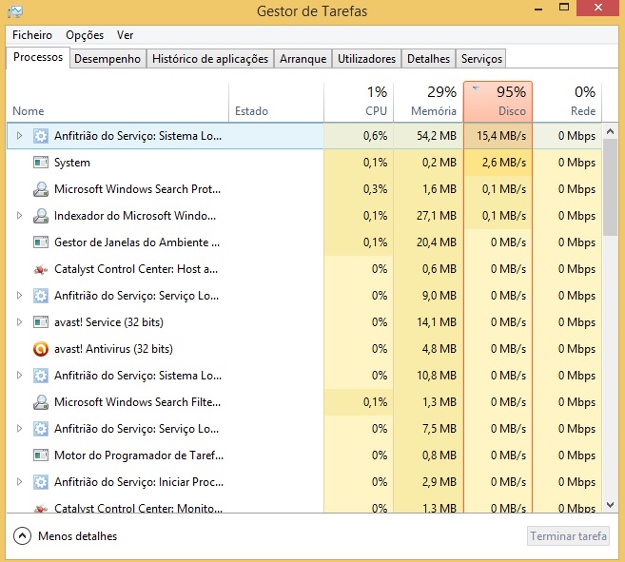The height and width of the screenshot is (562, 625).
Task: Click the 0,3% CPU value
Action: point(375,189)
